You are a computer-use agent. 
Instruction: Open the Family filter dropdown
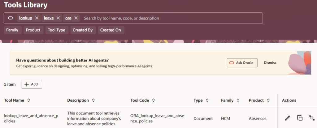[x=12, y=30]
